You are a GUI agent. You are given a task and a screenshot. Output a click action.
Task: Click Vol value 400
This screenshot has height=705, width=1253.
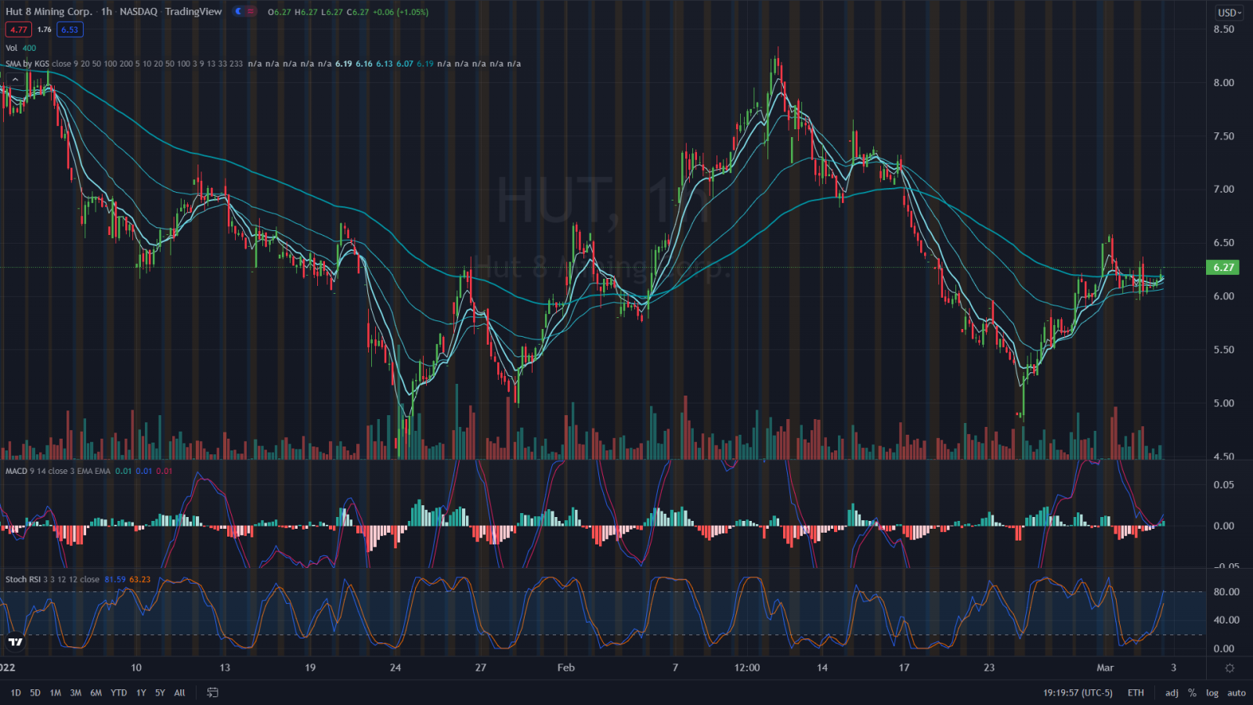click(29, 48)
